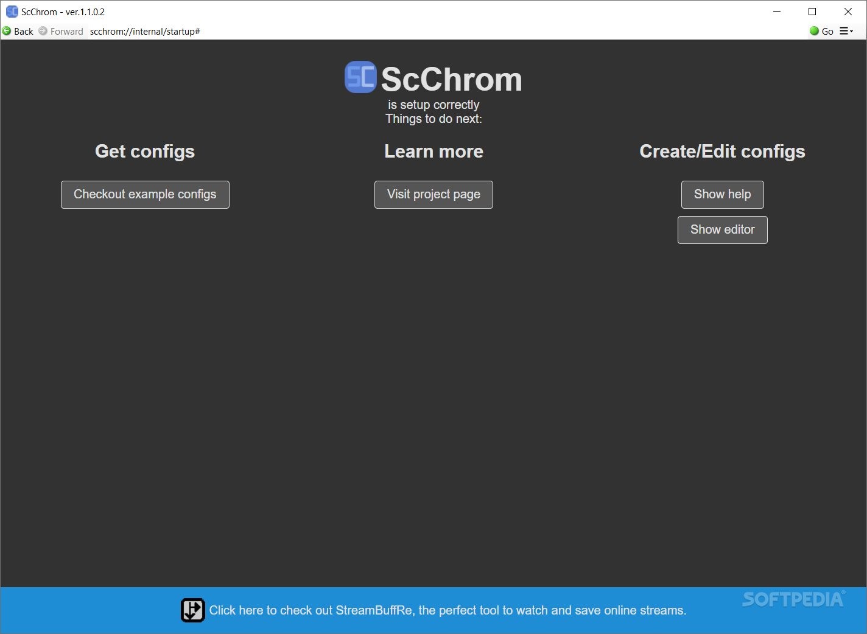The image size is (867, 634).
Task: Click the Get configs heading
Action: [x=145, y=152]
